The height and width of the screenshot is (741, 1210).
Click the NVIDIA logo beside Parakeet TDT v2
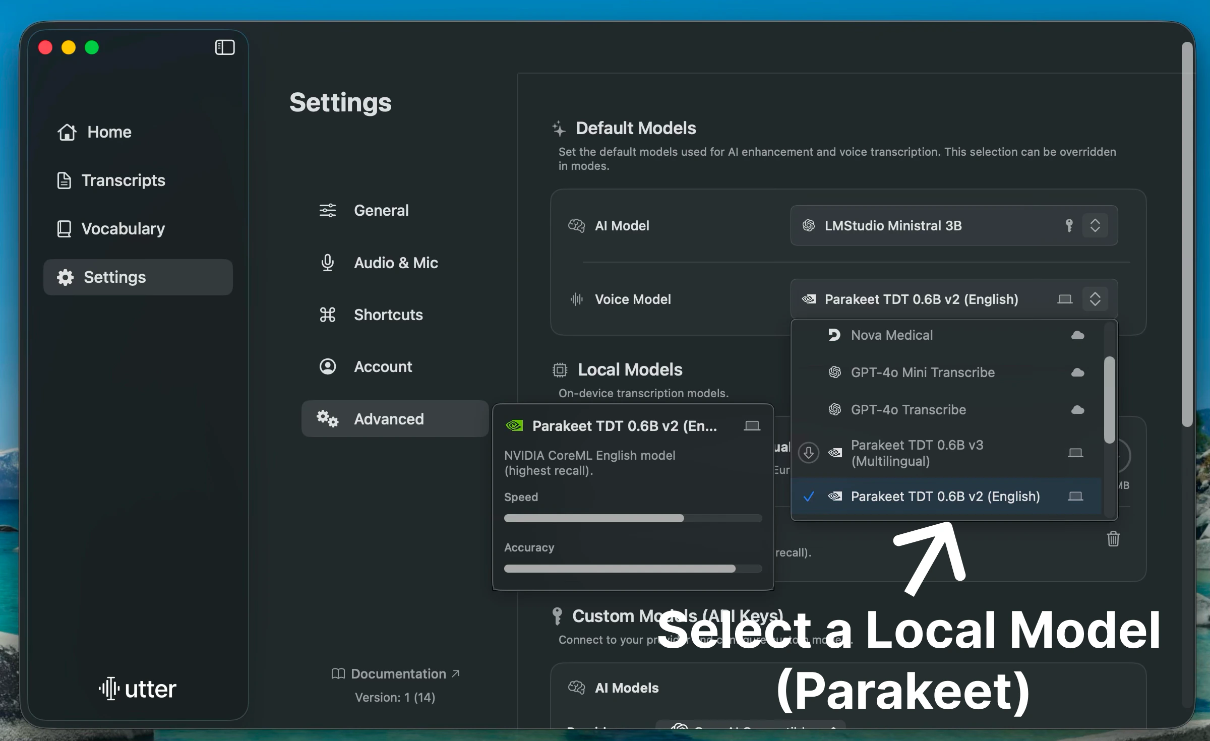[515, 425]
